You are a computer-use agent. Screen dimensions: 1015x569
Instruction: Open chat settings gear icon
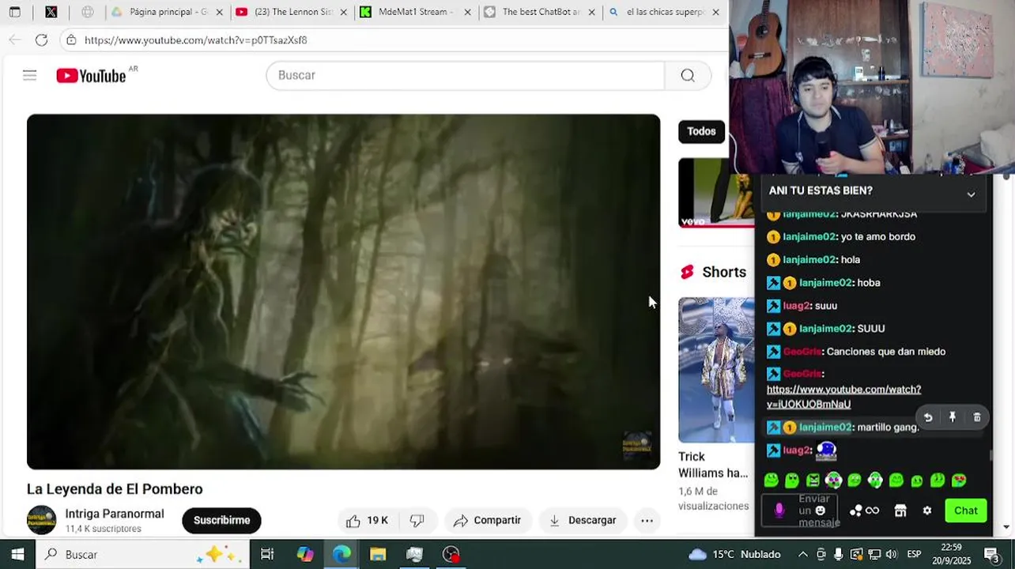927,511
